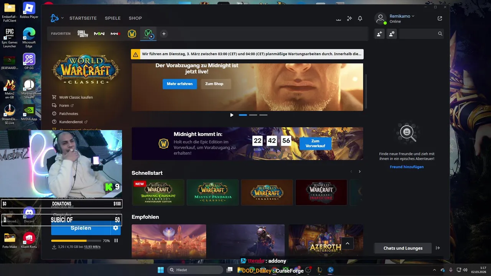Screen dimensions: 491x276
Task: Launch Mists of Pandaria Classic tile
Action: click(x=213, y=192)
